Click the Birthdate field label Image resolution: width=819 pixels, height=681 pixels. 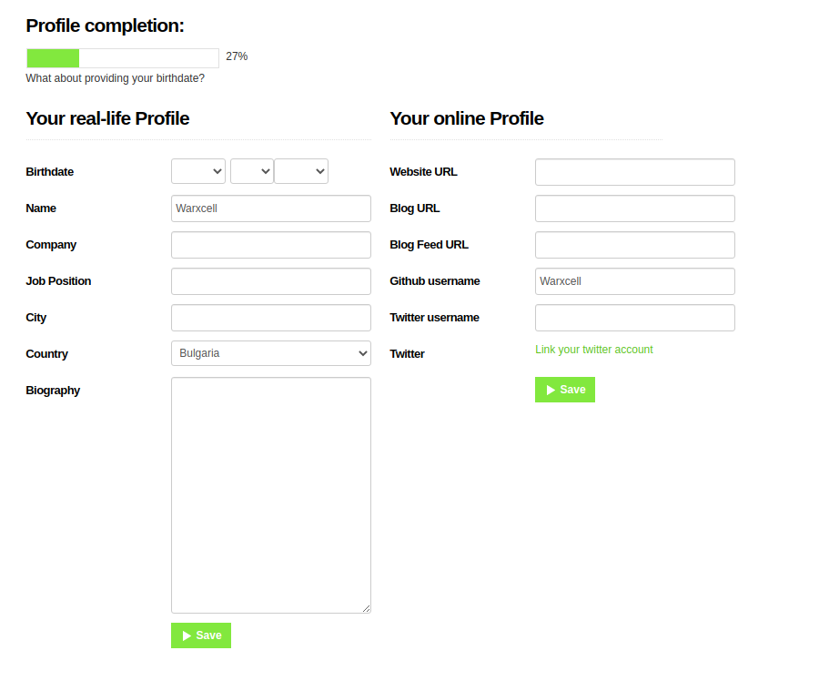(50, 172)
